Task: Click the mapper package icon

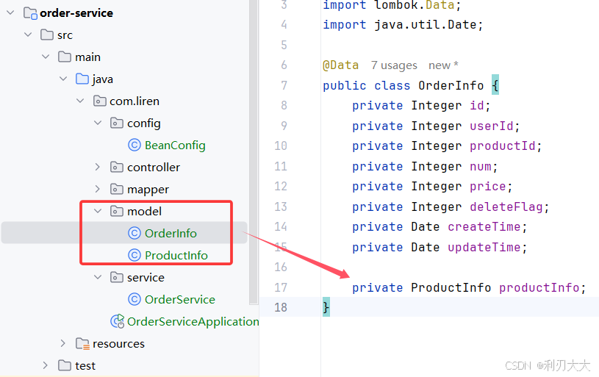Action: click(x=117, y=189)
